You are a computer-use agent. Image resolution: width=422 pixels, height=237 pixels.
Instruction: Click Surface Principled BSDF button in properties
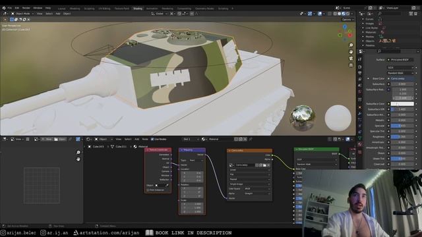(400, 60)
